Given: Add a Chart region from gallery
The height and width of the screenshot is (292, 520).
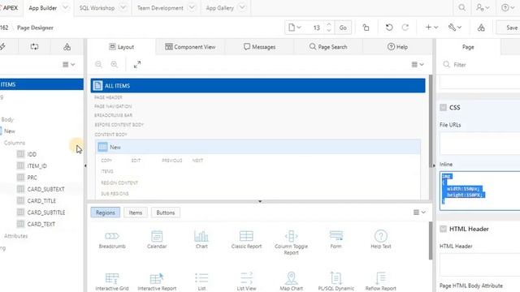Looking at the screenshot, I should click(201, 240).
